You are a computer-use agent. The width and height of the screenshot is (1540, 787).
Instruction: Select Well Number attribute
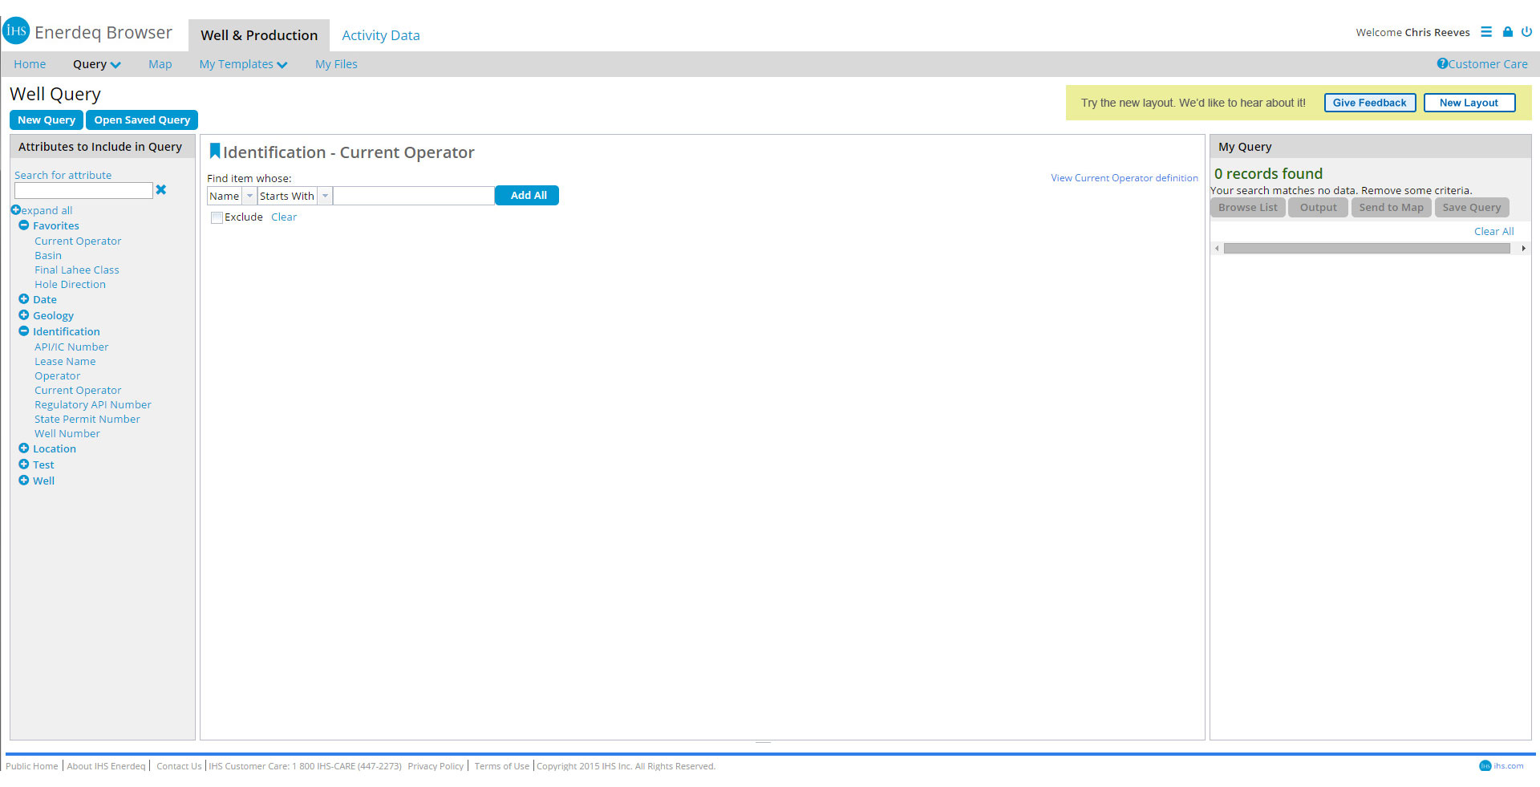point(67,433)
